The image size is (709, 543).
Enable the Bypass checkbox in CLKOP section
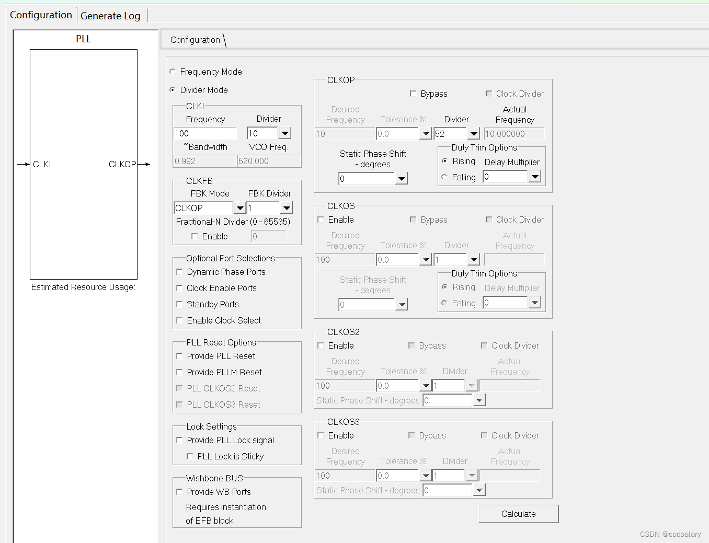(x=413, y=94)
